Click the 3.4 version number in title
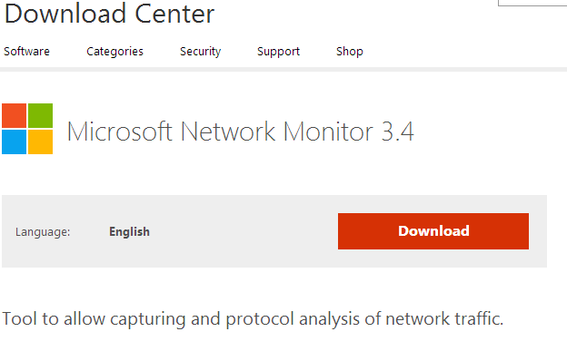 tap(397, 132)
